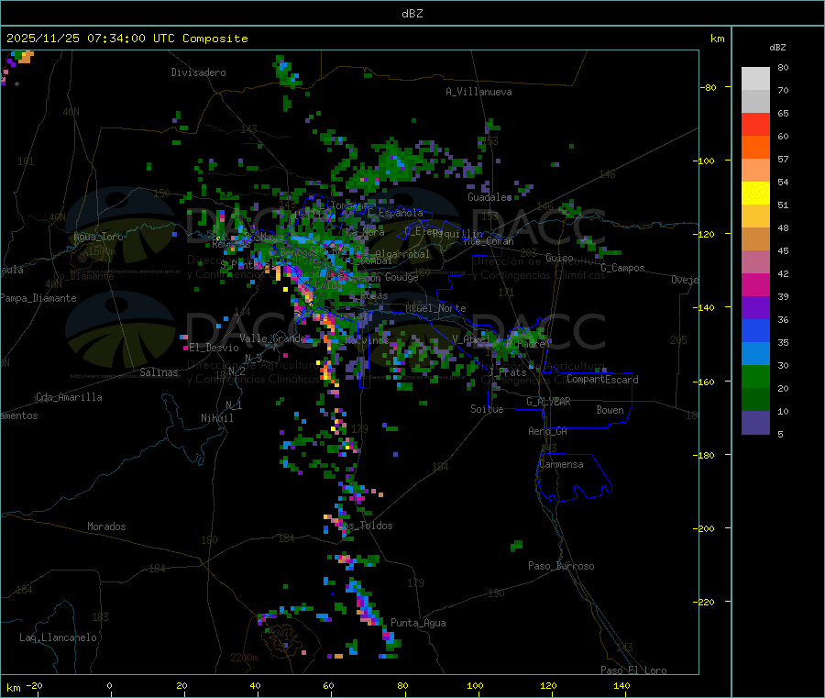Click the blue 36 dBZ legend swatch
825x698 pixels.
coord(755,330)
